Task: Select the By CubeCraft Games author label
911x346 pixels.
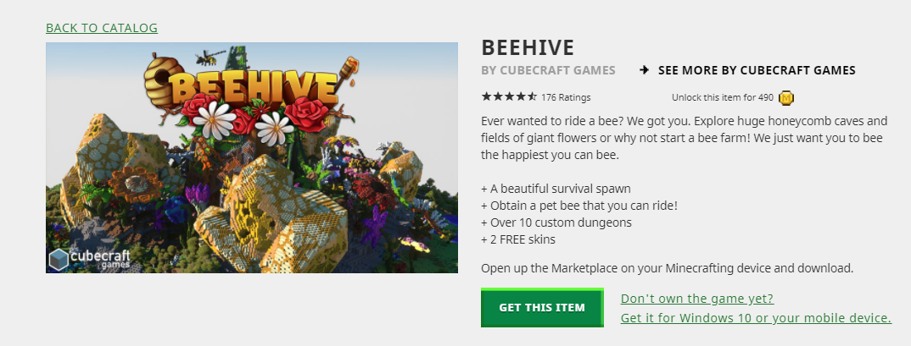Action: (x=548, y=70)
